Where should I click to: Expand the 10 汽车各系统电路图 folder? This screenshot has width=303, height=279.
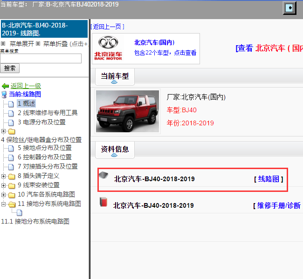(3, 195)
